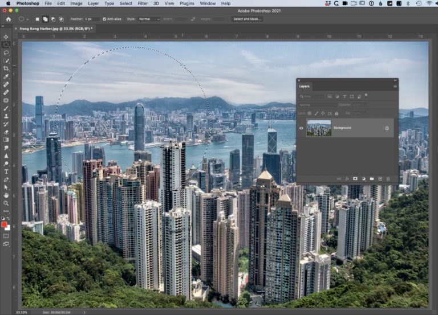Click Add layer mask icon
Image resolution: width=438 pixels, height=315 pixels.
tap(355, 178)
